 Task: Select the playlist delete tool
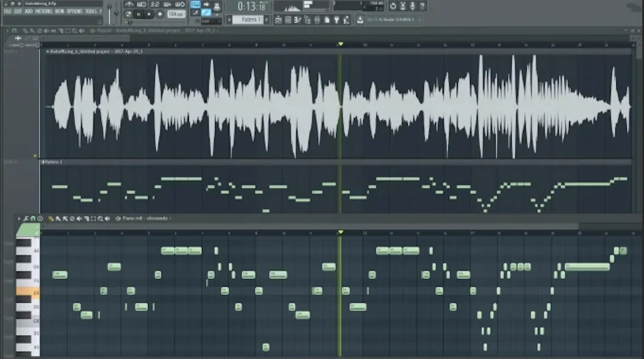point(40,31)
